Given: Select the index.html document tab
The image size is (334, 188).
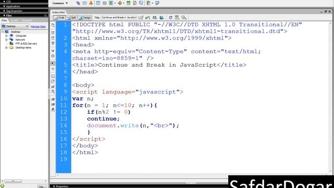Looking at the screenshot, I should pyautogui.click(x=58, y=12).
